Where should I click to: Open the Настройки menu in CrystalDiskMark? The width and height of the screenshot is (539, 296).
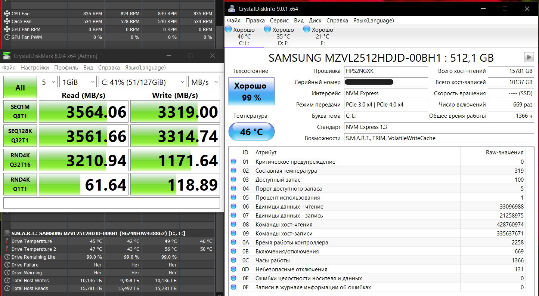coord(35,68)
